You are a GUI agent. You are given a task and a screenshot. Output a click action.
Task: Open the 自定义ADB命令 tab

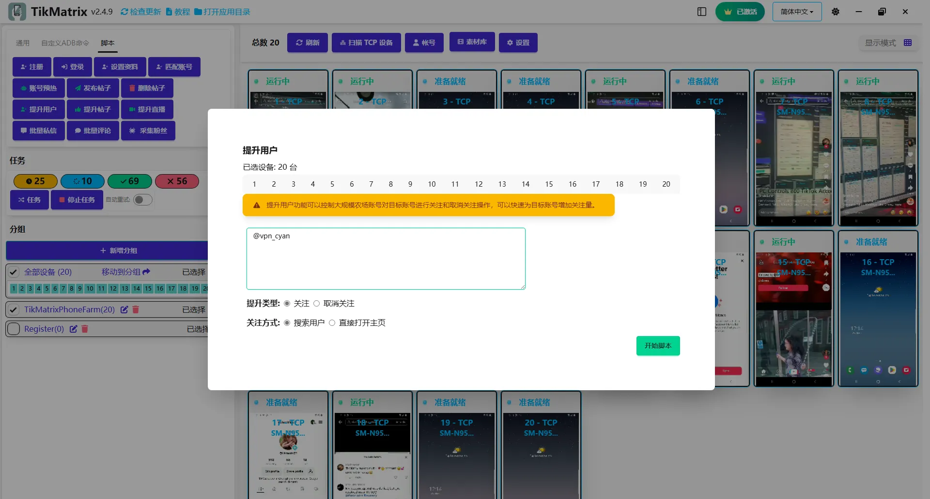pos(65,43)
